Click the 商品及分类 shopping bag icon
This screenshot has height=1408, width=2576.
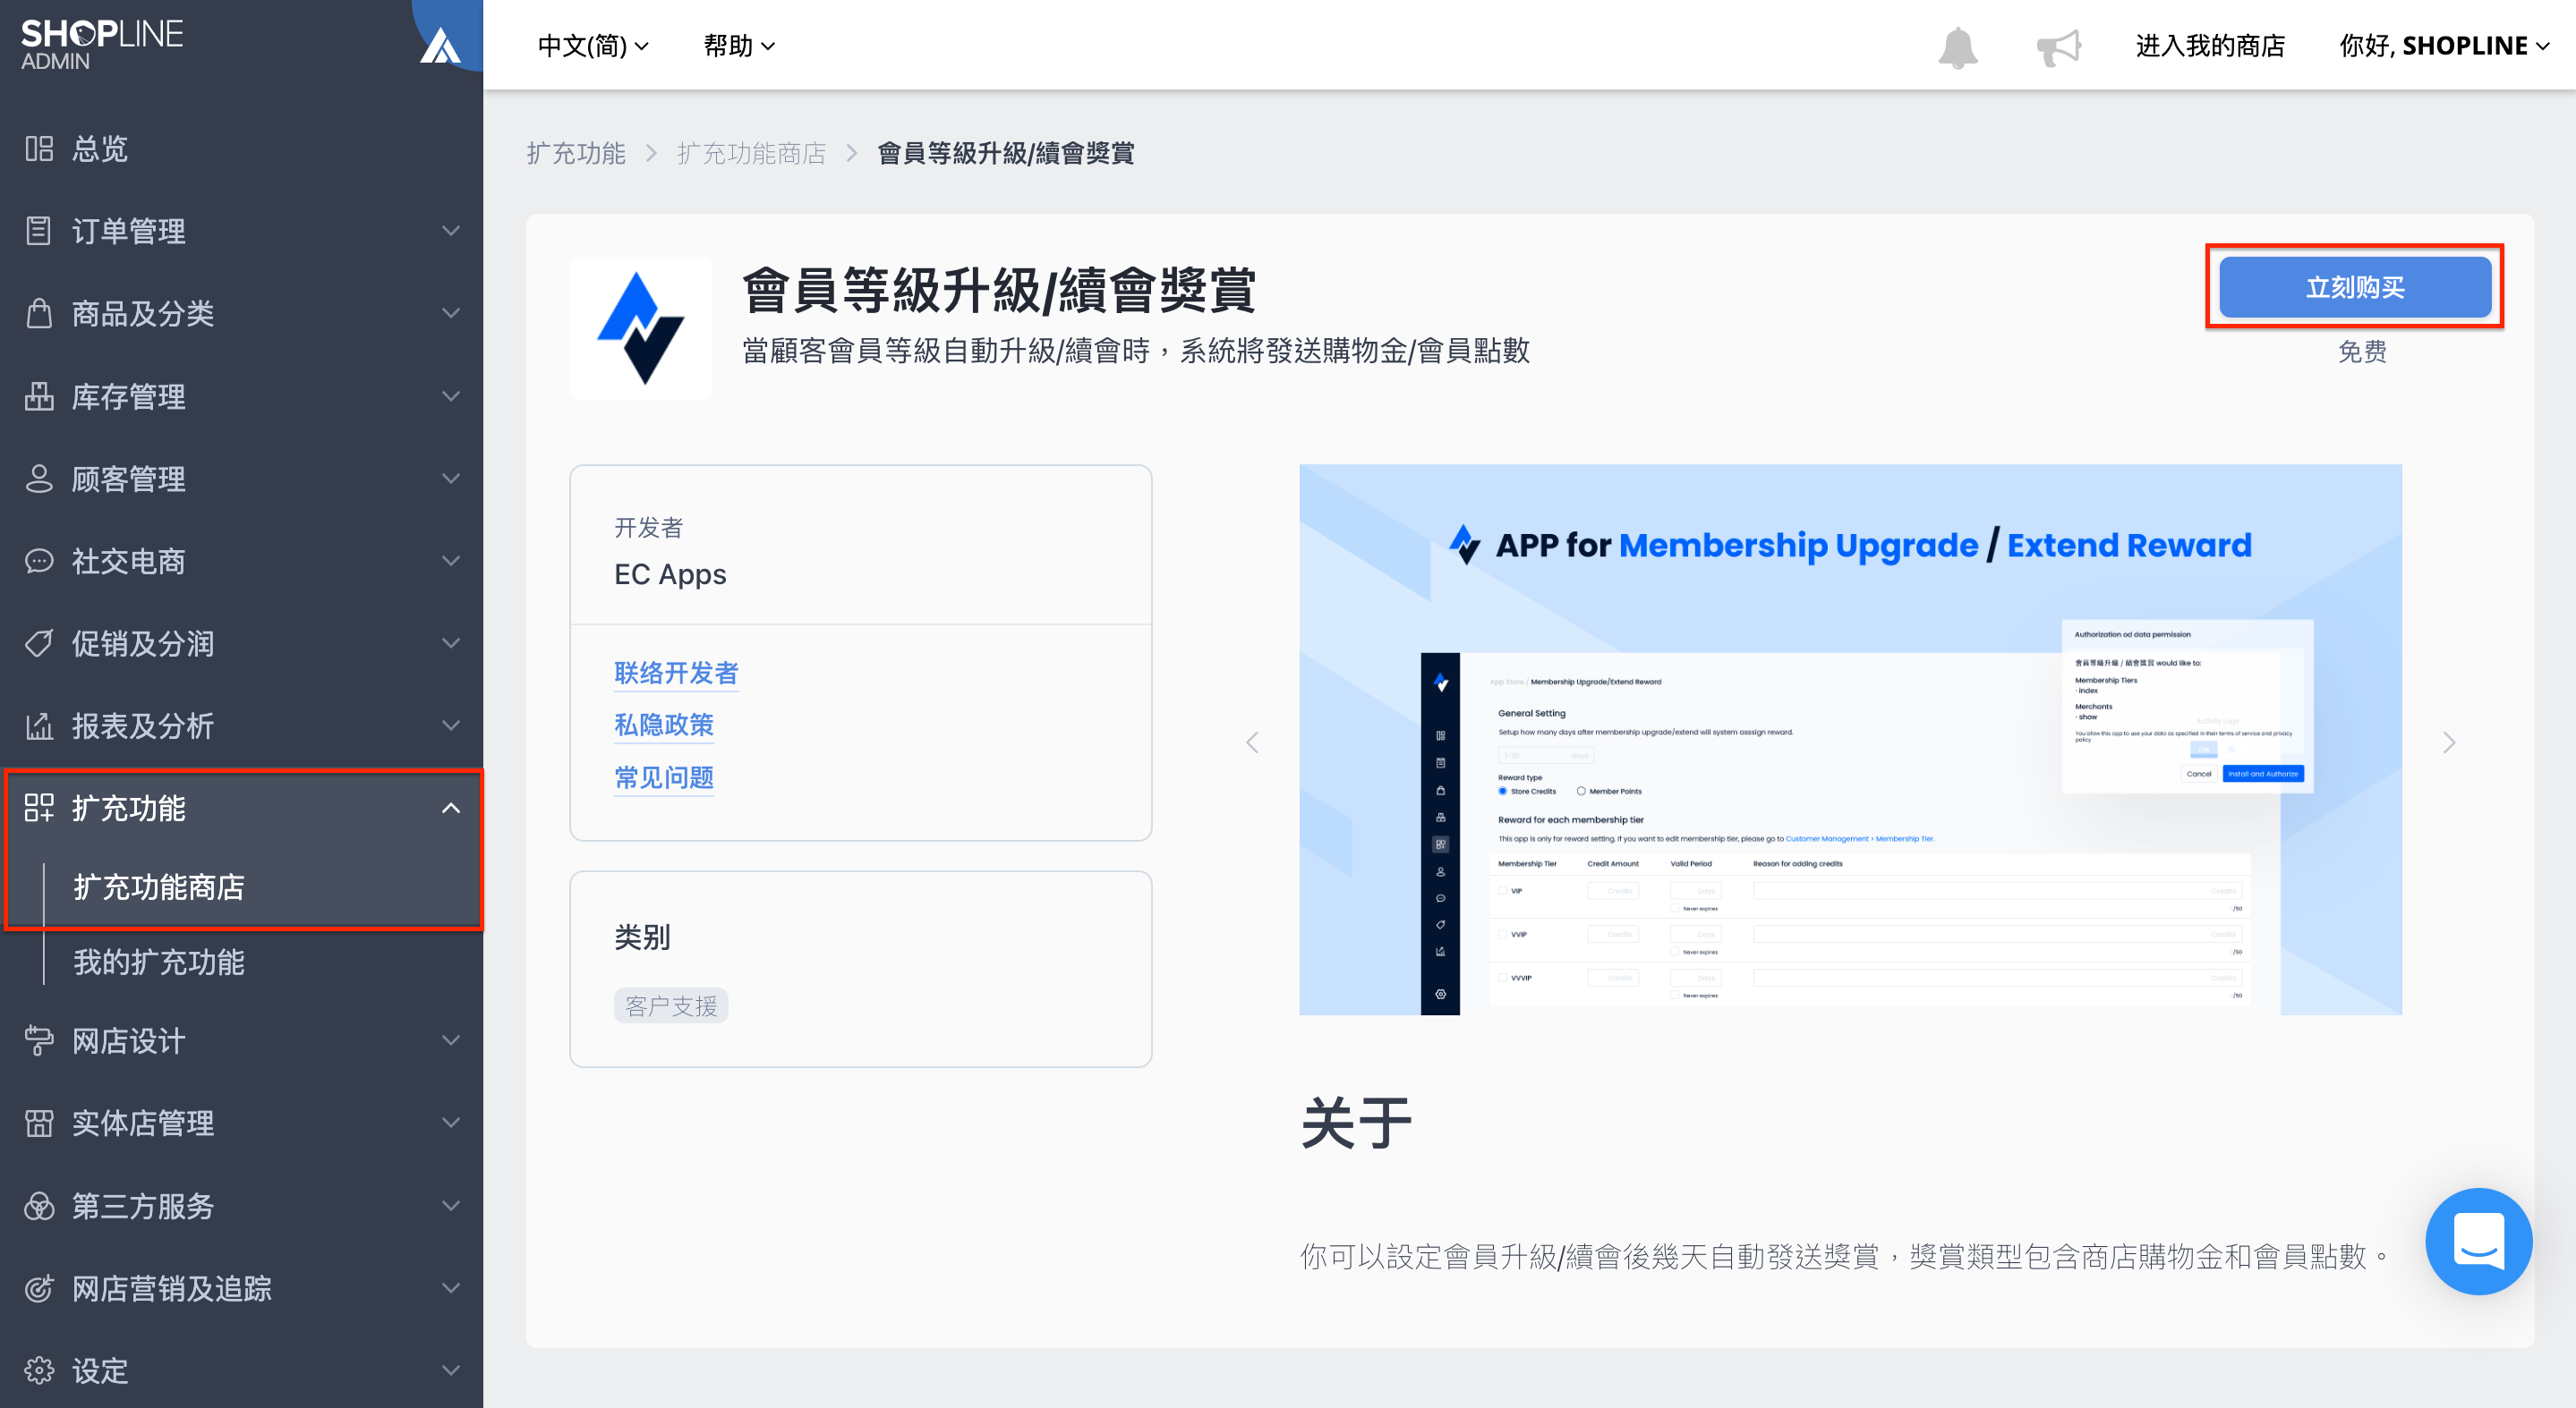click(x=39, y=313)
